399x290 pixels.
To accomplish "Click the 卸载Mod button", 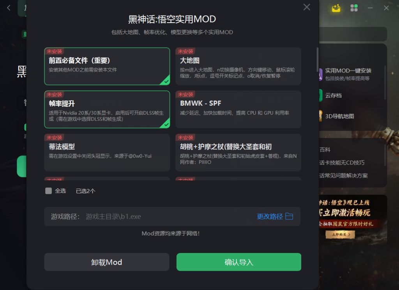I will 107,262.
